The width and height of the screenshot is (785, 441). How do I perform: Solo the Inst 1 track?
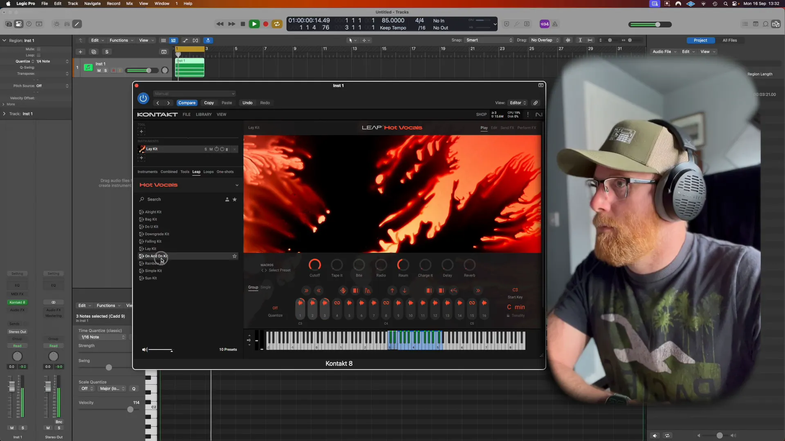[105, 71]
